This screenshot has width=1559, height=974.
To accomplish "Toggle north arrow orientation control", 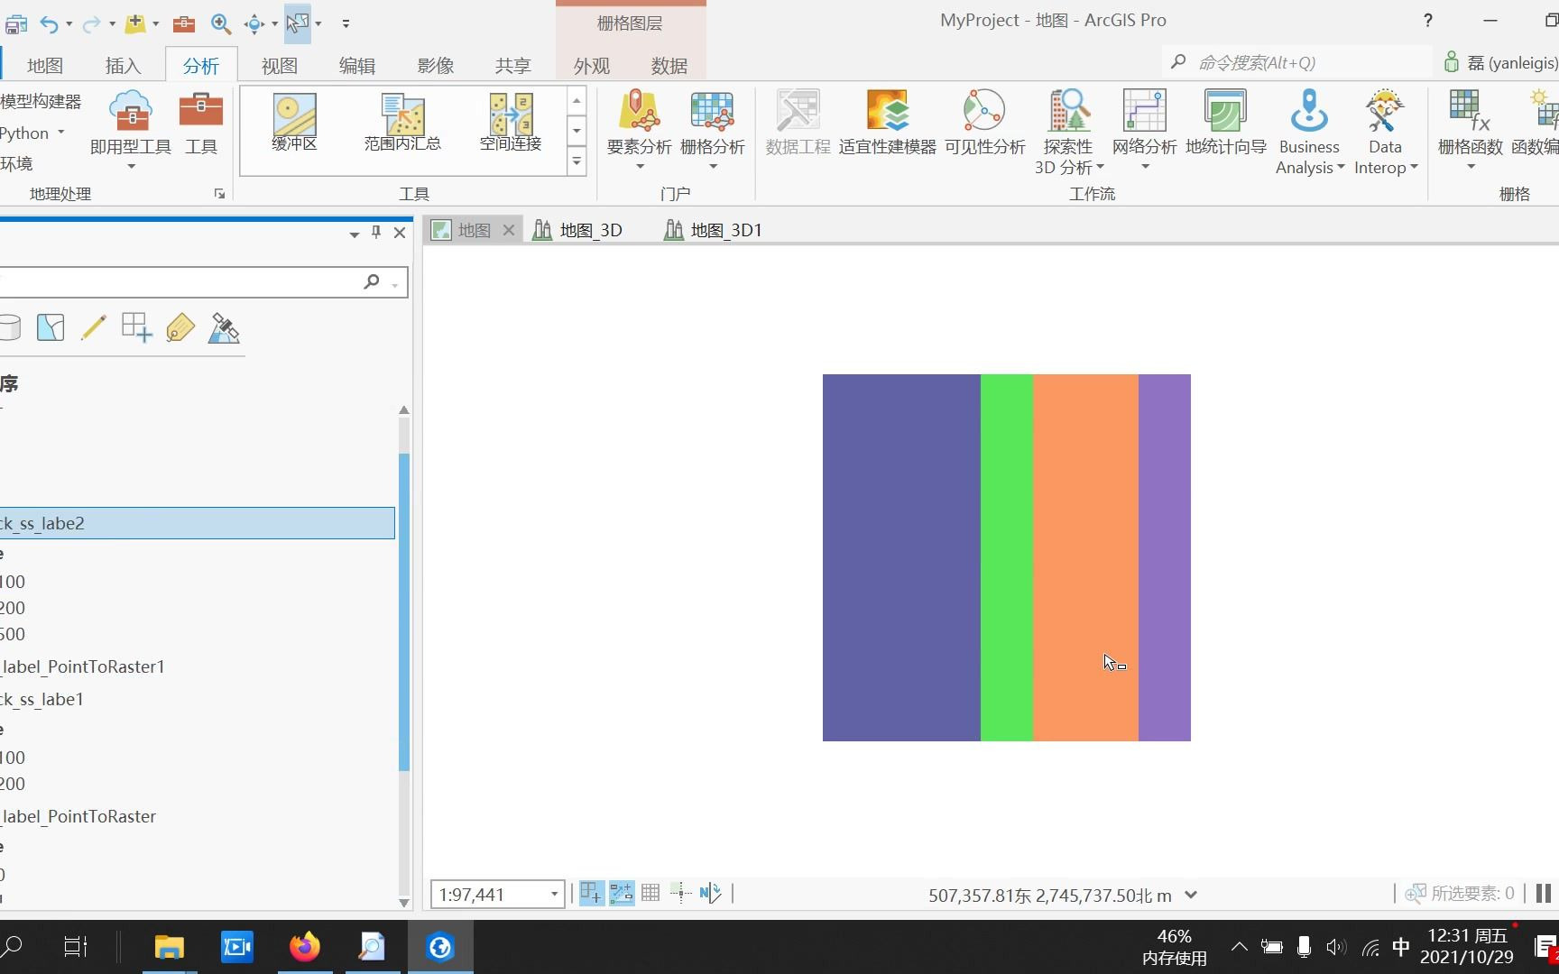I will [x=710, y=894].
